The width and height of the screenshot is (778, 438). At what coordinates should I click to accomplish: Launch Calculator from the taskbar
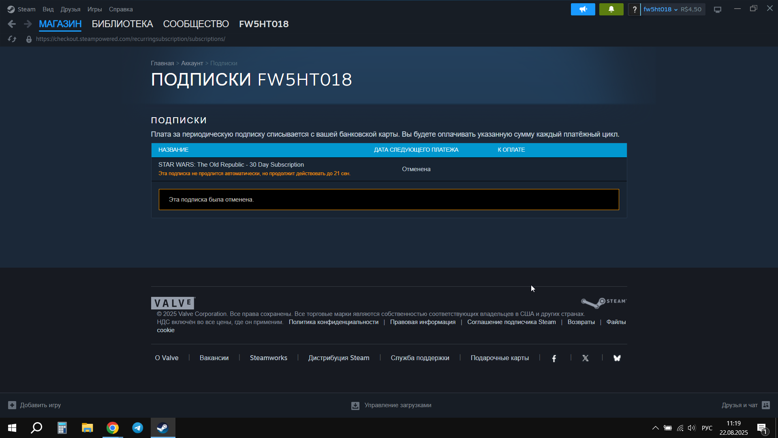(x=62, y=428)
